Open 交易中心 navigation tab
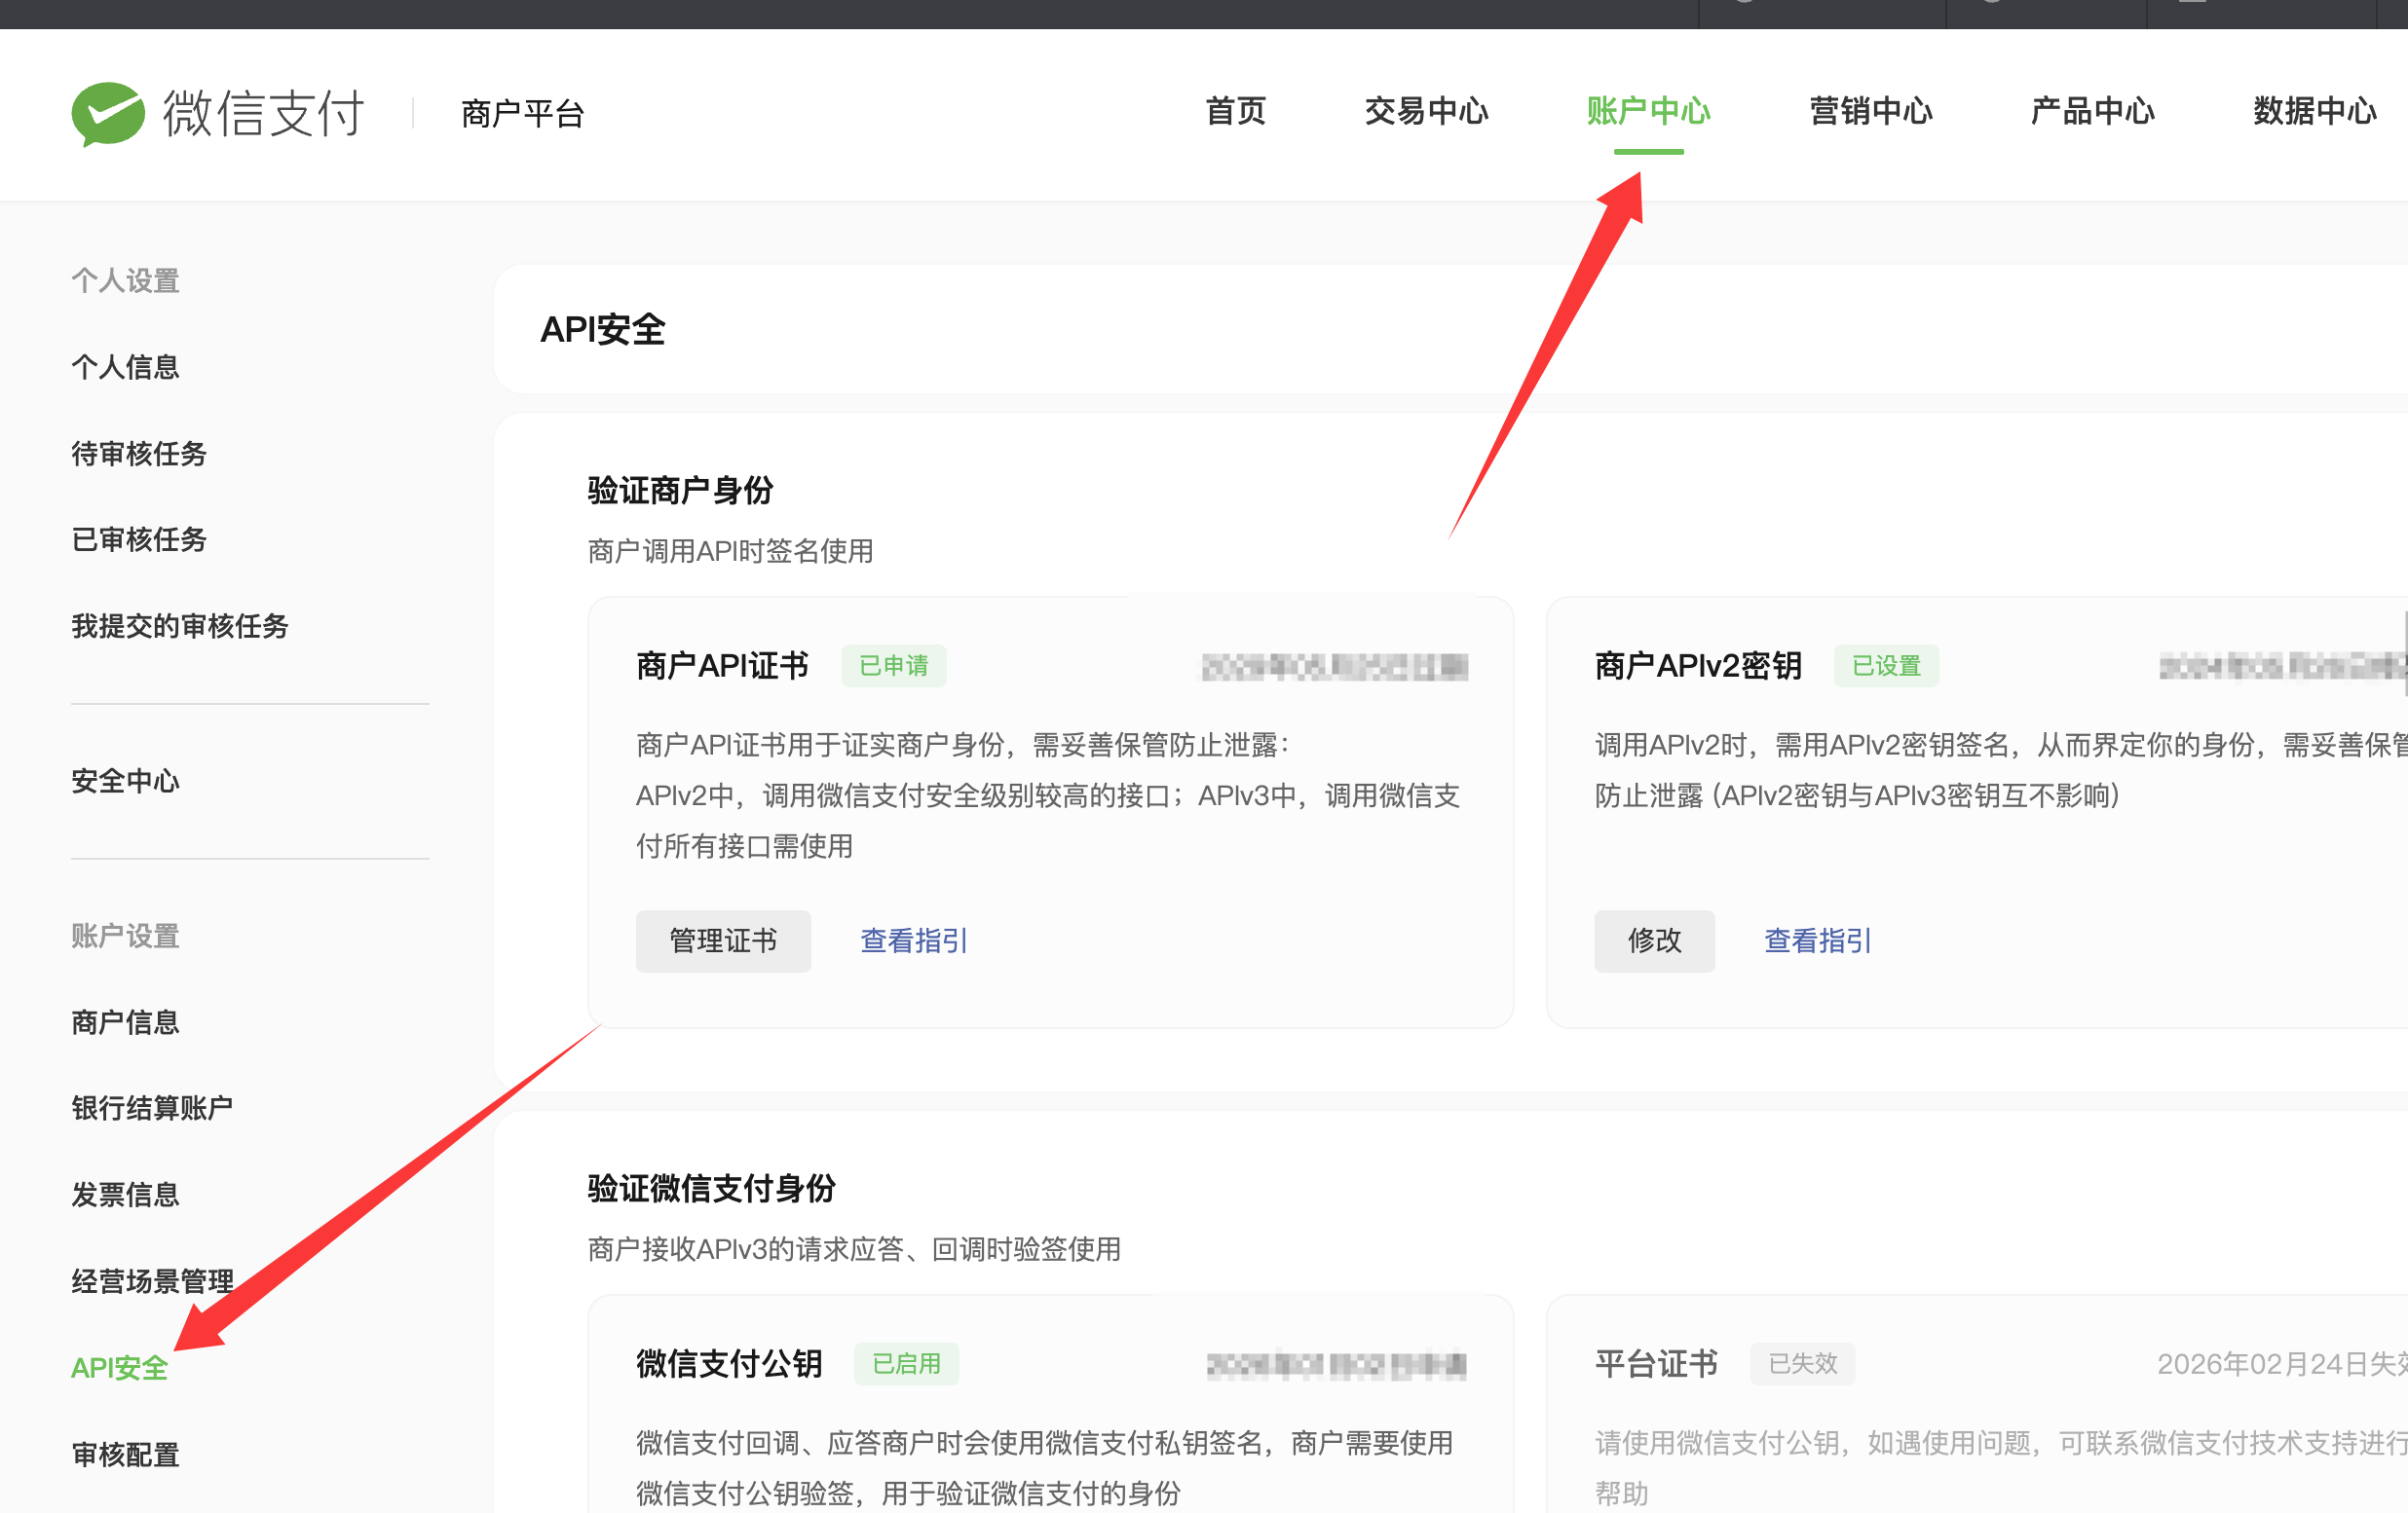 coord(1426,111)
